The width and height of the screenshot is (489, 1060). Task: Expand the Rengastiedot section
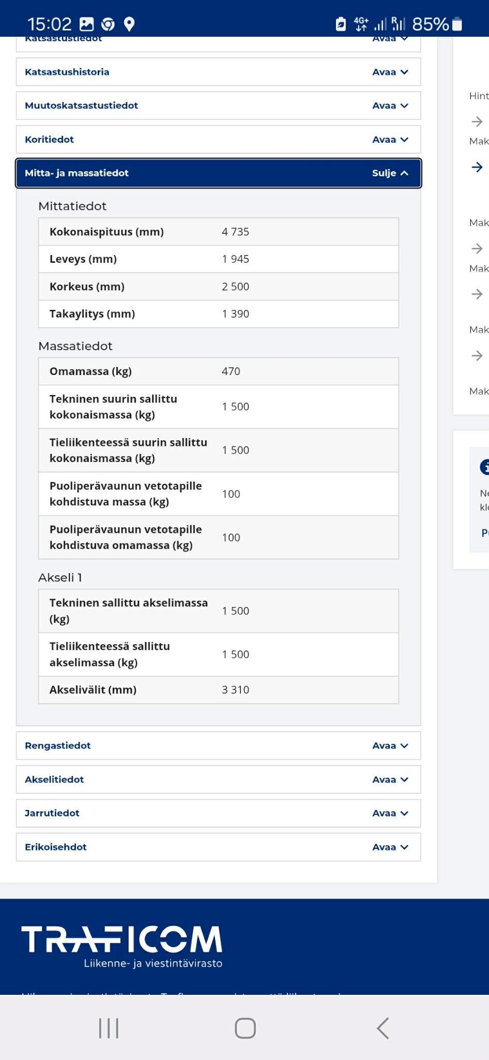218,745
